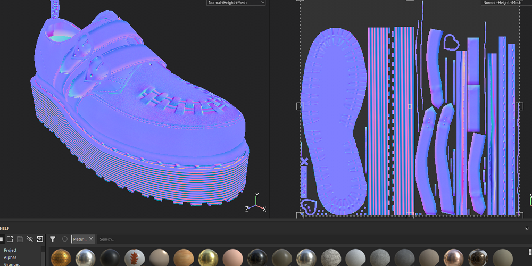The height and width of the screenshot is (266, 532).
Task: Open the 3D viewport Normal+Height+Mesh dropdown
Action: [x=236, y=3]
